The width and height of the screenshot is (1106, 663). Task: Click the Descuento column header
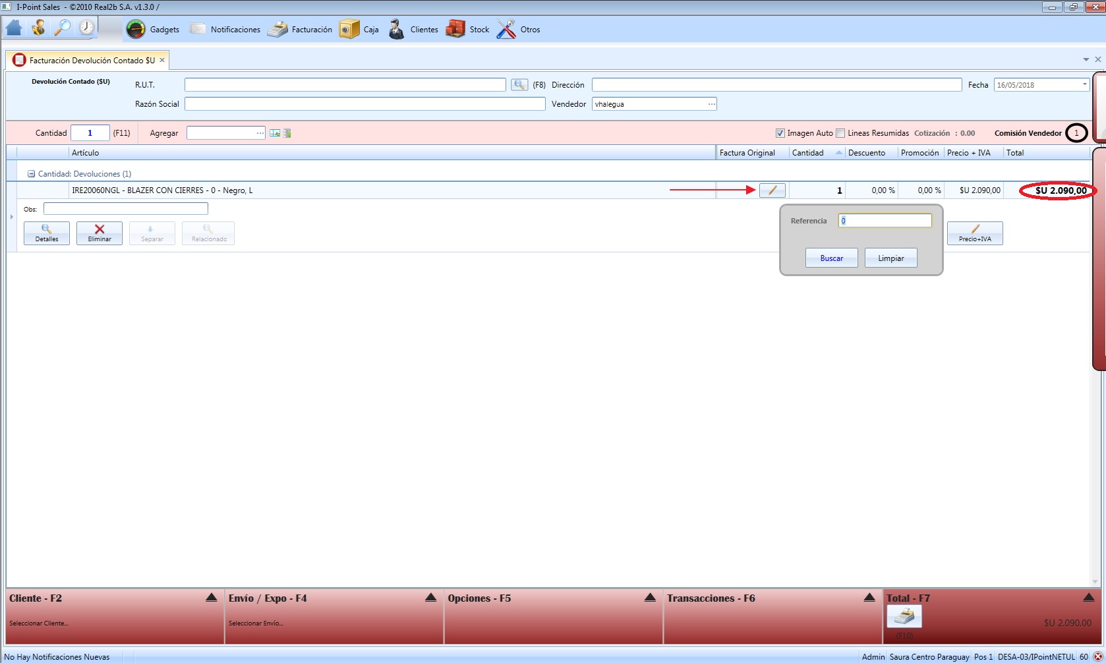tap(871, 153)
